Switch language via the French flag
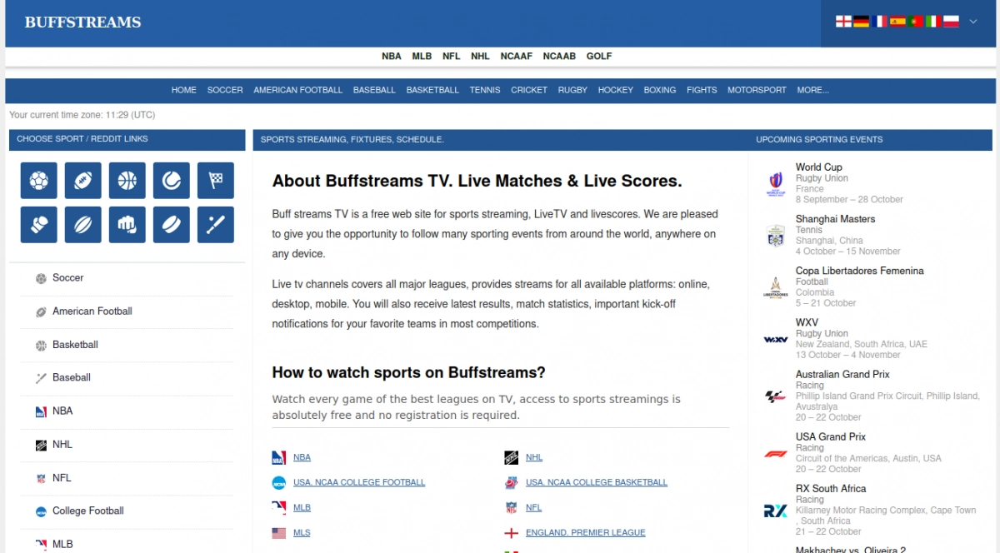The height and width of the screenshot is (553, 1000). click(879, 22)
